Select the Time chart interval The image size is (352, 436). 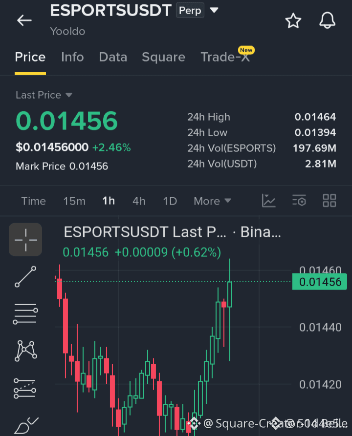tap(33, 201)
